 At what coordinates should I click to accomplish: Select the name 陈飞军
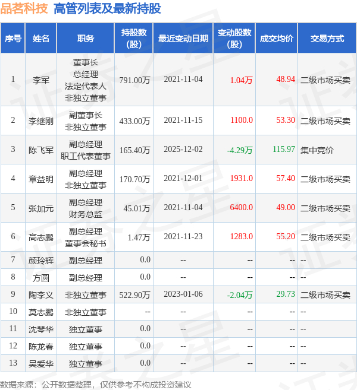(41, 150)
